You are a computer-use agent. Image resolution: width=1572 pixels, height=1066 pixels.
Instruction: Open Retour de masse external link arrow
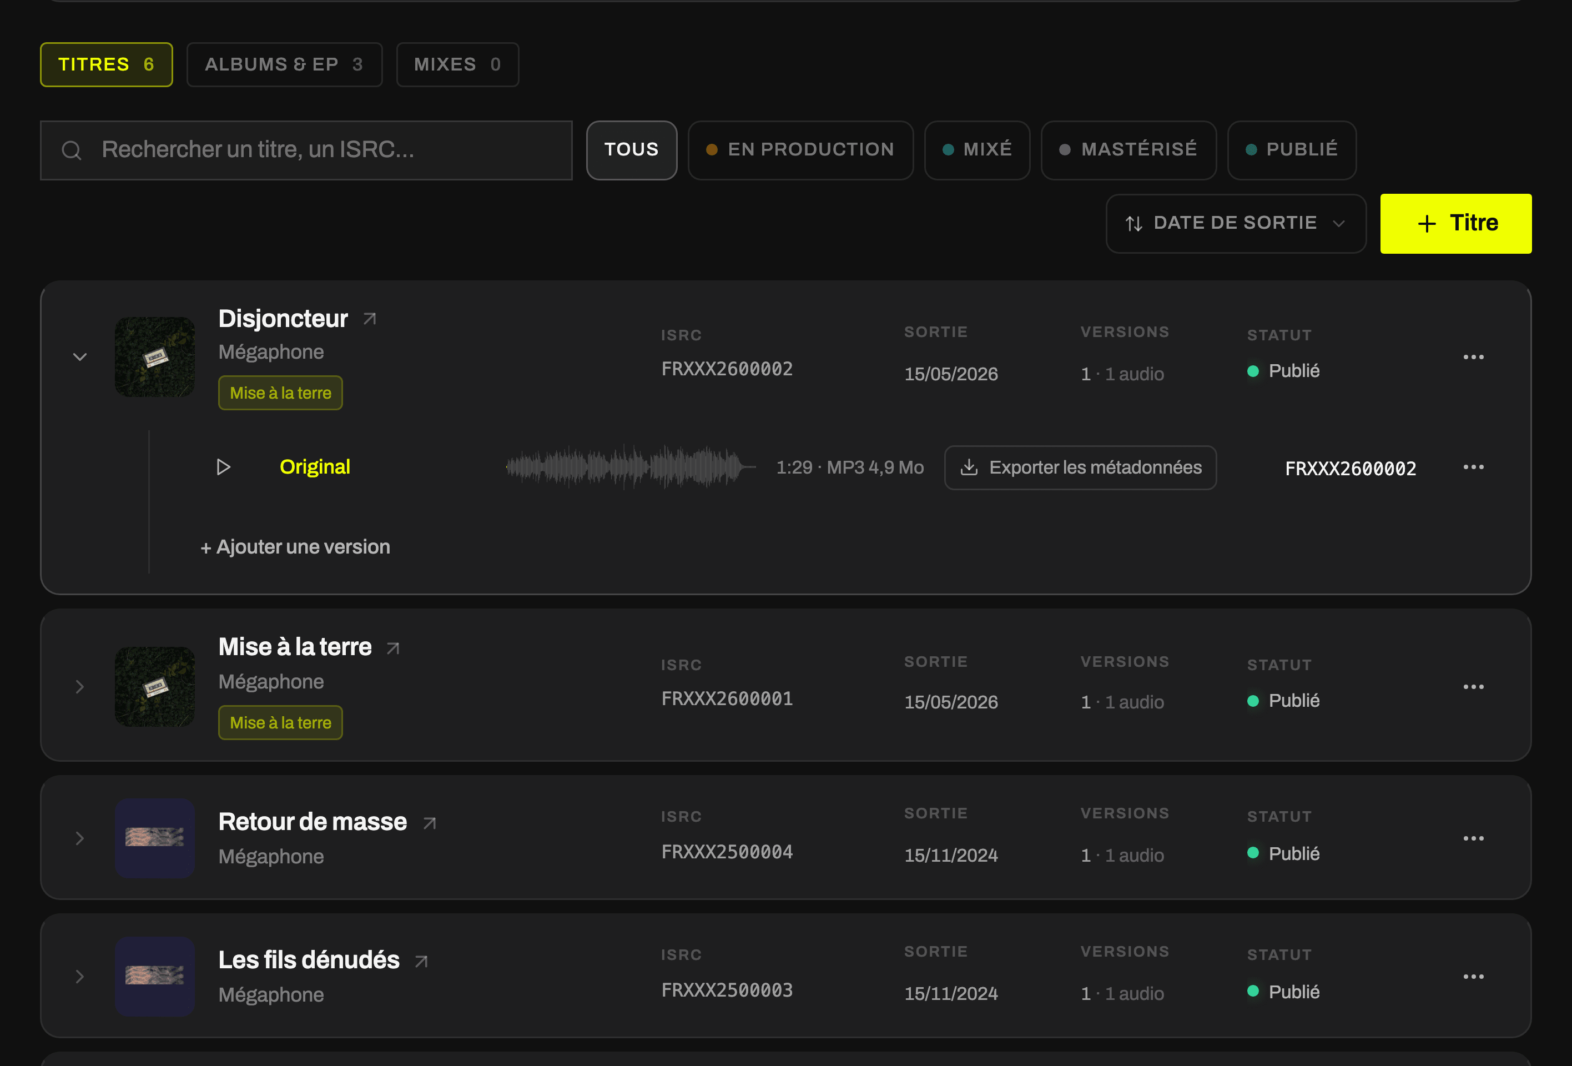pyautogui.click(x=430, y=822)
